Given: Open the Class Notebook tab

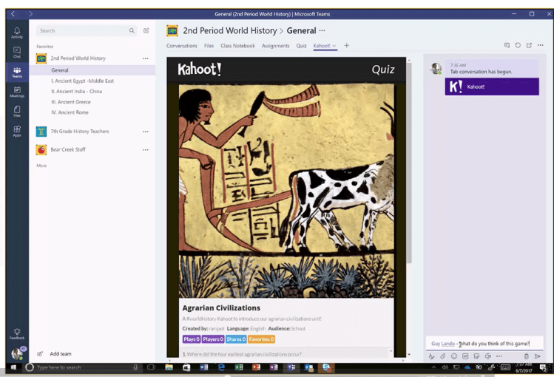Looking at the screenshot, I should 237,46.
